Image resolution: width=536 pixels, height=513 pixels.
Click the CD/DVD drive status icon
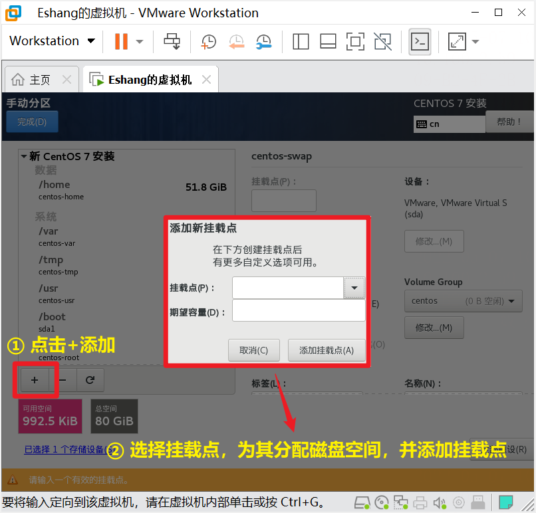[x=382, y=502]
